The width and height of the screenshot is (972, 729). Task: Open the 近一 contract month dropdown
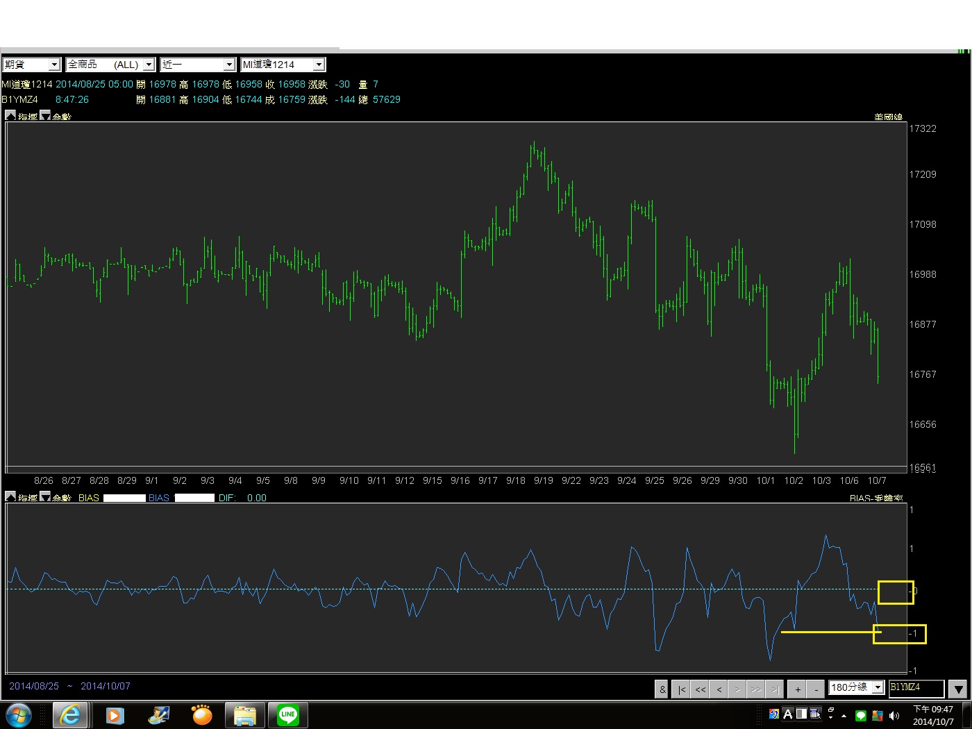tap(198, 65)
